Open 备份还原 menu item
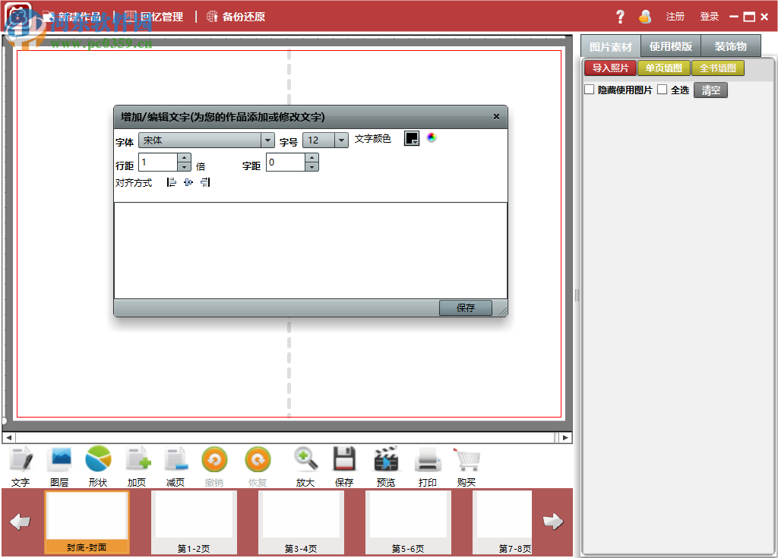The width and height of the screenshot is (778, 558). (236, 17)
